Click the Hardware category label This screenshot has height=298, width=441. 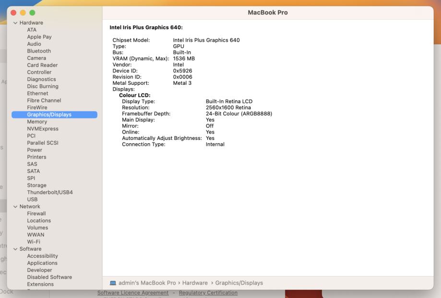click(x=31, y=23)
